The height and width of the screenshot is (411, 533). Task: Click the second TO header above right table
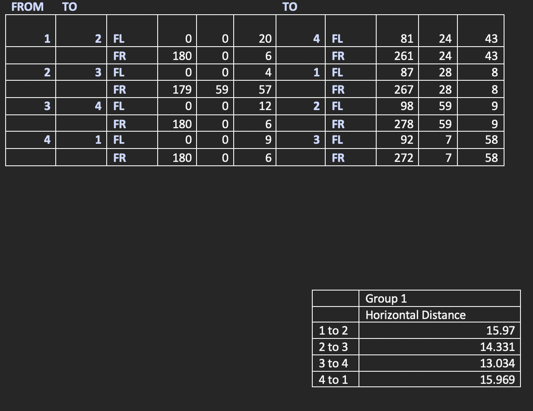click(290, 6)
